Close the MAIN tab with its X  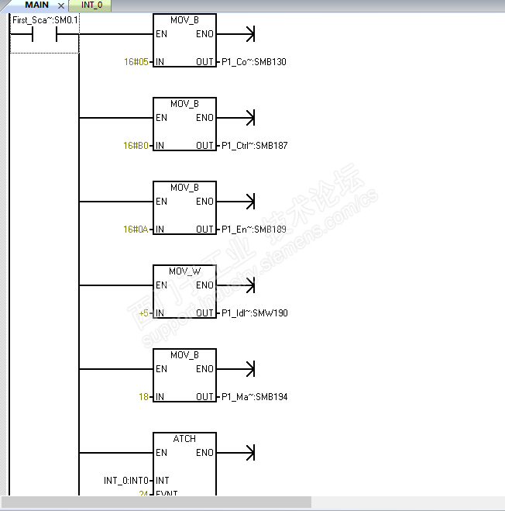61,5
